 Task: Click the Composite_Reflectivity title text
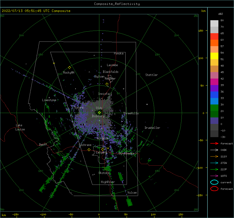117,4
